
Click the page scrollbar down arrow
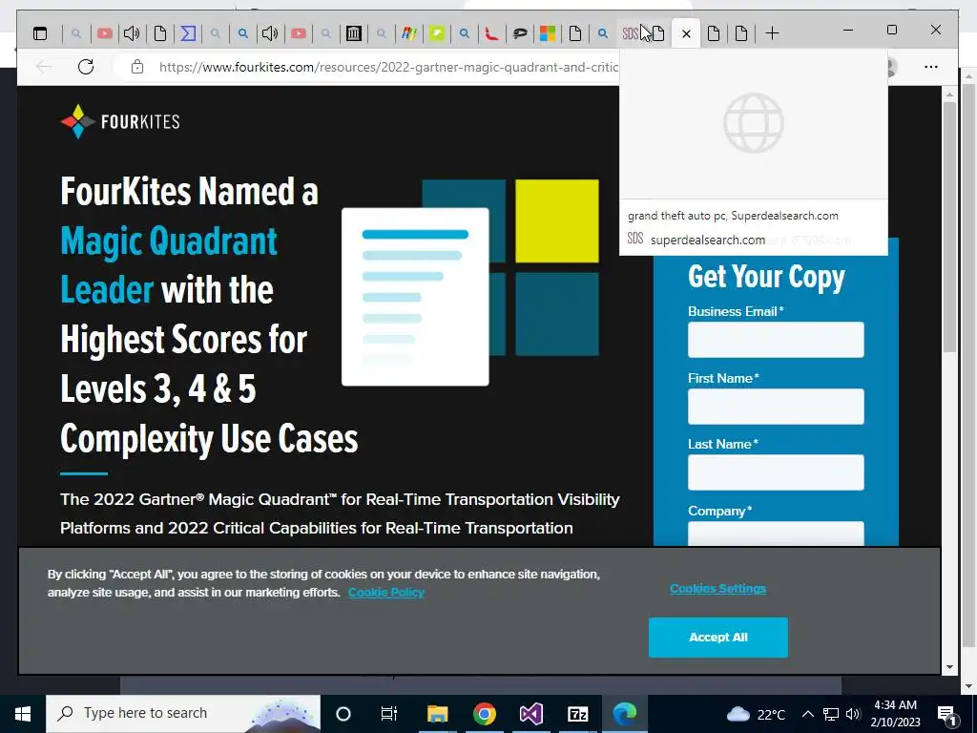(x=949, y=667)
